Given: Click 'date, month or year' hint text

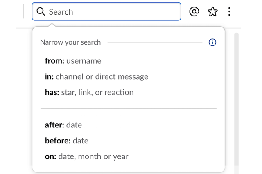Looking at the screenshot, I should click(x=93, y=157).
